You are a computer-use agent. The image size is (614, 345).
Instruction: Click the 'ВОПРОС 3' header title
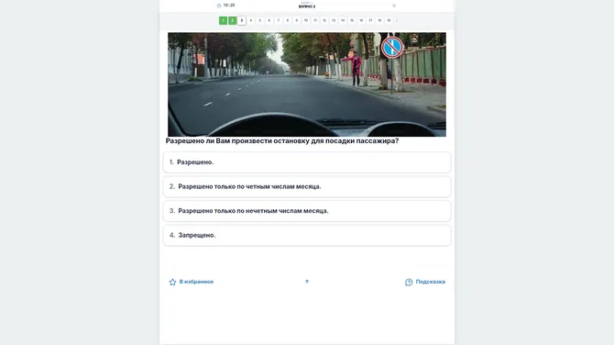click(x=307, y=6)
